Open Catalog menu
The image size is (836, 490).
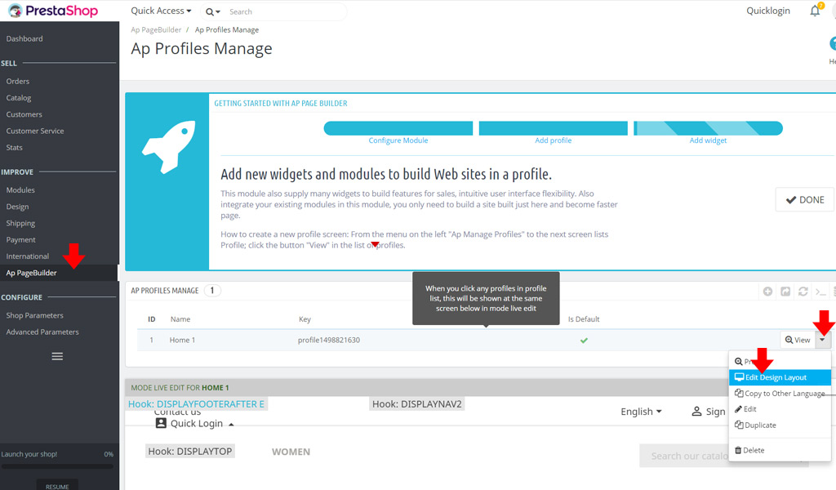[x=19, y=97]
